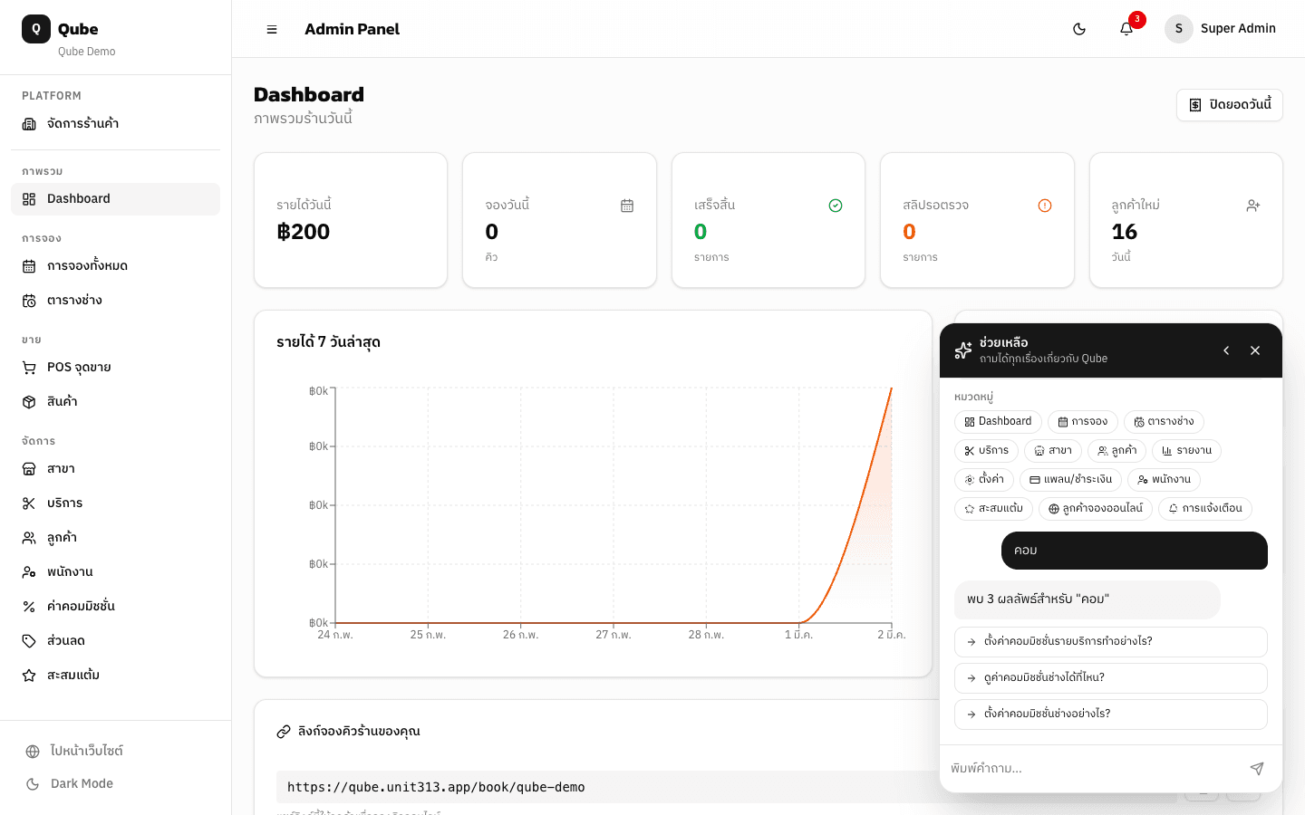Open ค่าคอมมิชชั่น menu item

click(x=81, y=607)
